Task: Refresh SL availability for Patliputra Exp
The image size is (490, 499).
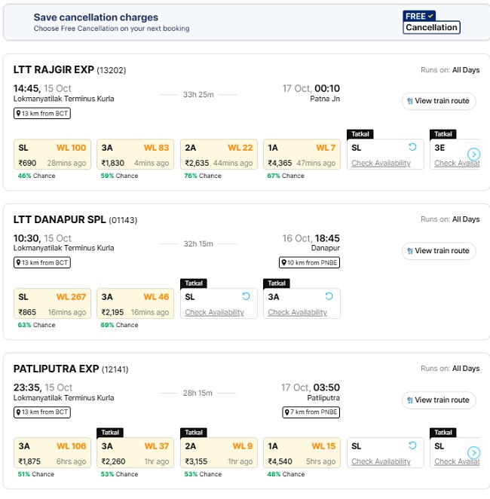Action: point(412,446)
